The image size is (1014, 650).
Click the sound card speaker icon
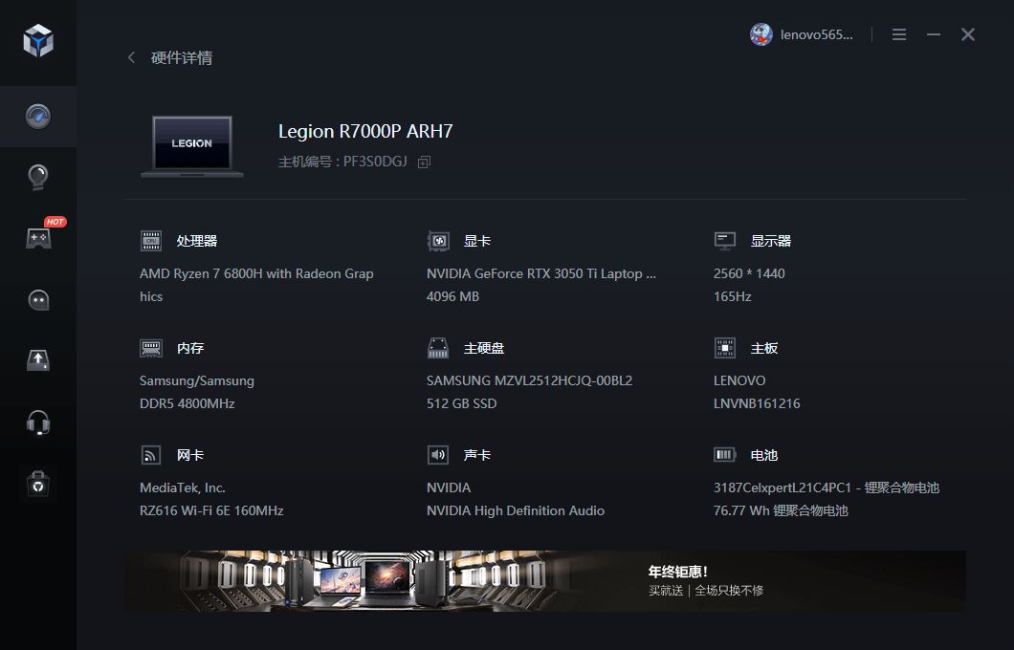pos(438,455)
